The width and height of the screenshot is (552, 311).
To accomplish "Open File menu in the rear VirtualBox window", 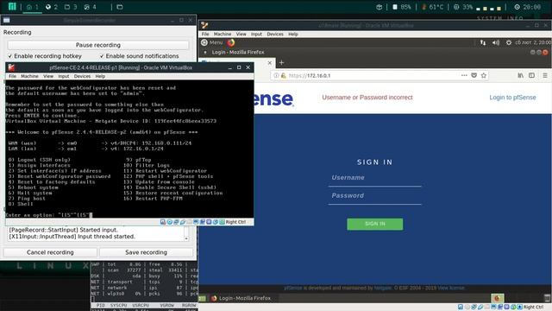I will click(205, 35).
